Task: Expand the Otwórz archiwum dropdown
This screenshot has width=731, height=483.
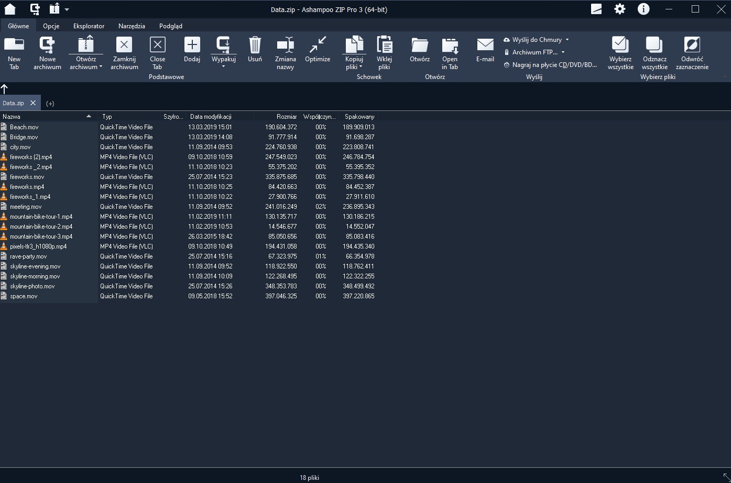Action: coord(86,67)
